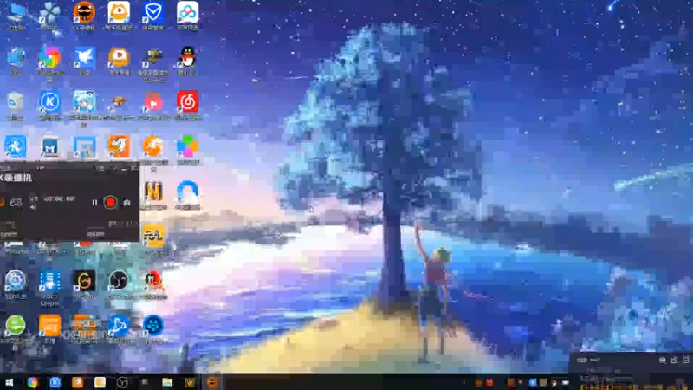
Task: Open the black gold G app shortcut
Action: pyautogui.click(x=84, y=281)
